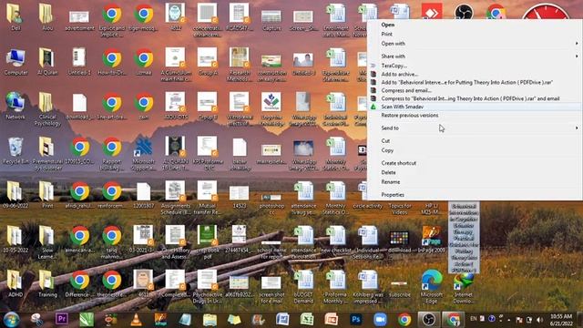Expand the Send to submenu arrow
Screen dimensions: 583x328
pos(577,128)
